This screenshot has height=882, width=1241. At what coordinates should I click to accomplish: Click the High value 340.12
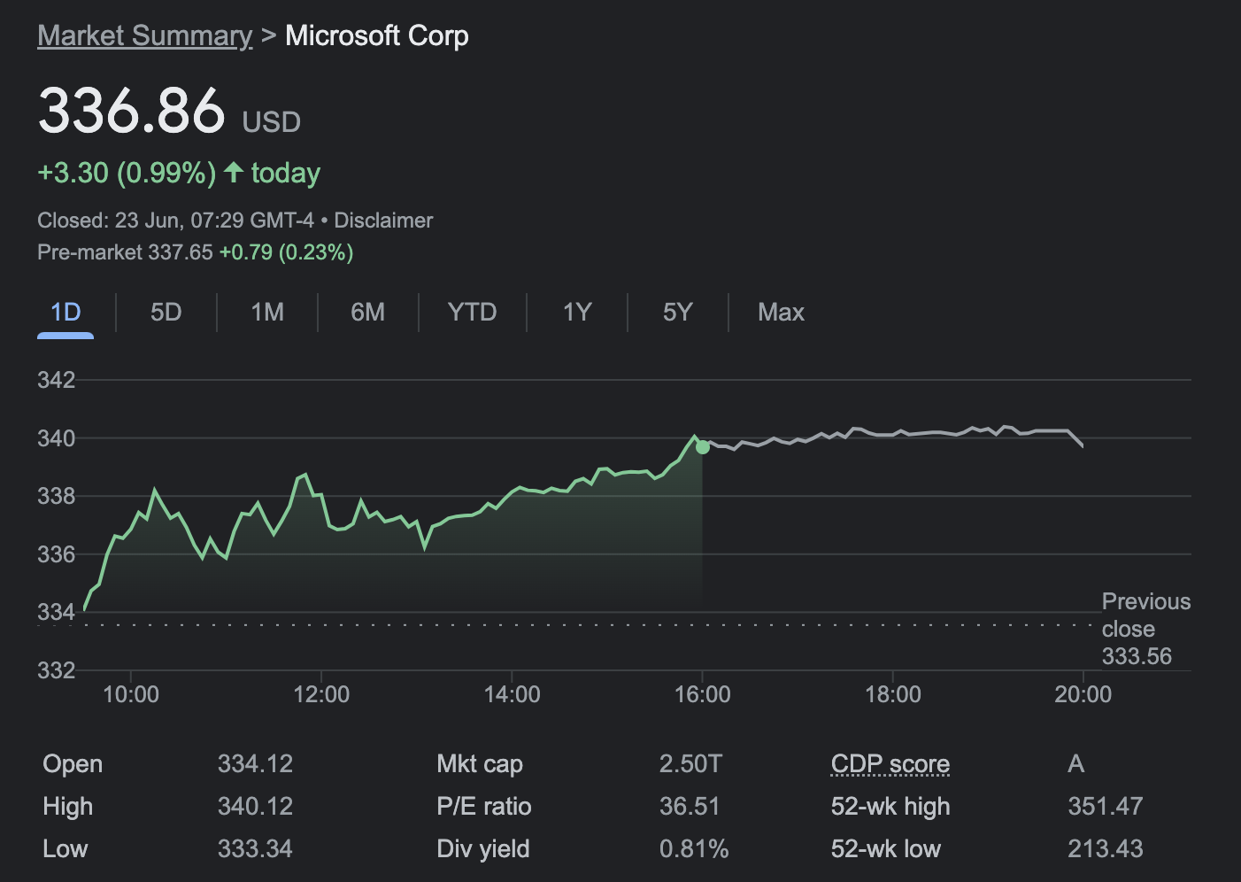pyautogui.click(x=255, y=806)
